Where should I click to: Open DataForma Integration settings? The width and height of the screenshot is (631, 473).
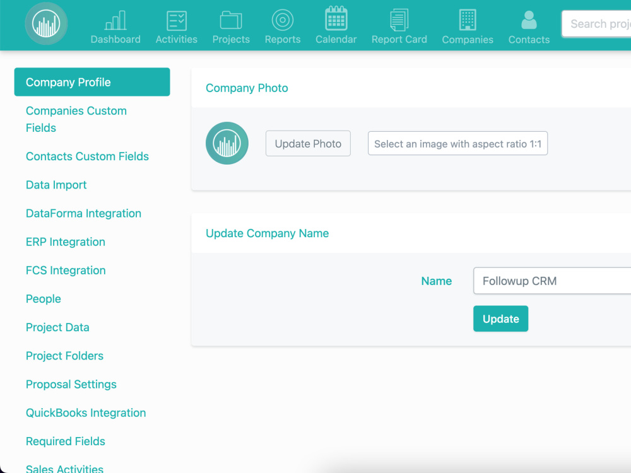(x=84, y=214)
